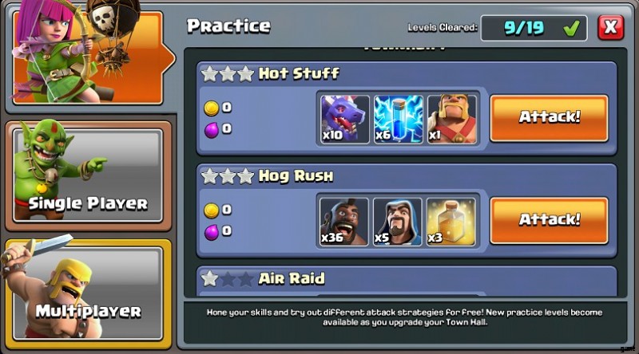639x354 pixels.
Task: Select the Lightning Spell icon
Action: 398,120
